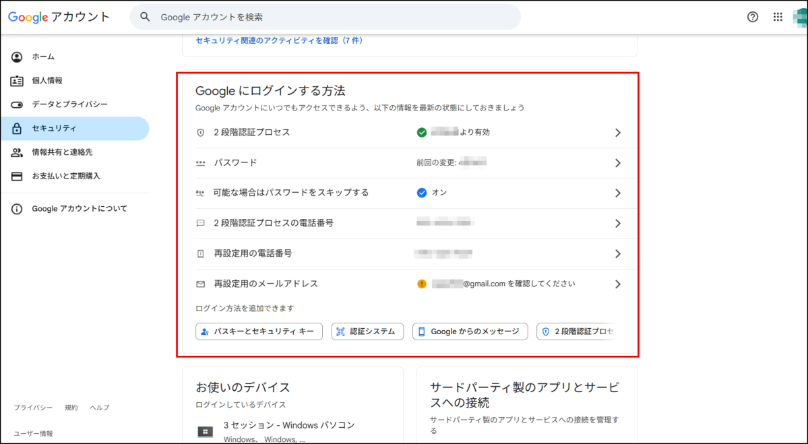Click the search magnifier icon
Image resolution: width=808 pixels, height=444 pixels.
[146, 17]
